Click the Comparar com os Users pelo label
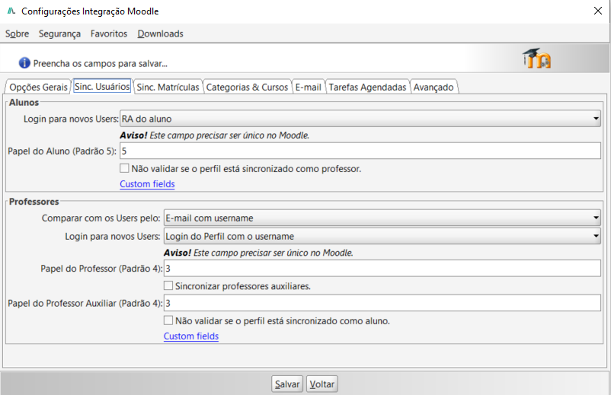611x395 pixels. point(101,218)
